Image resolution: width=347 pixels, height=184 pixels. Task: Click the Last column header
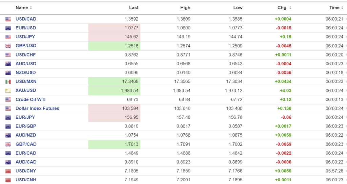pyautogui.click(x=134, y=8)
